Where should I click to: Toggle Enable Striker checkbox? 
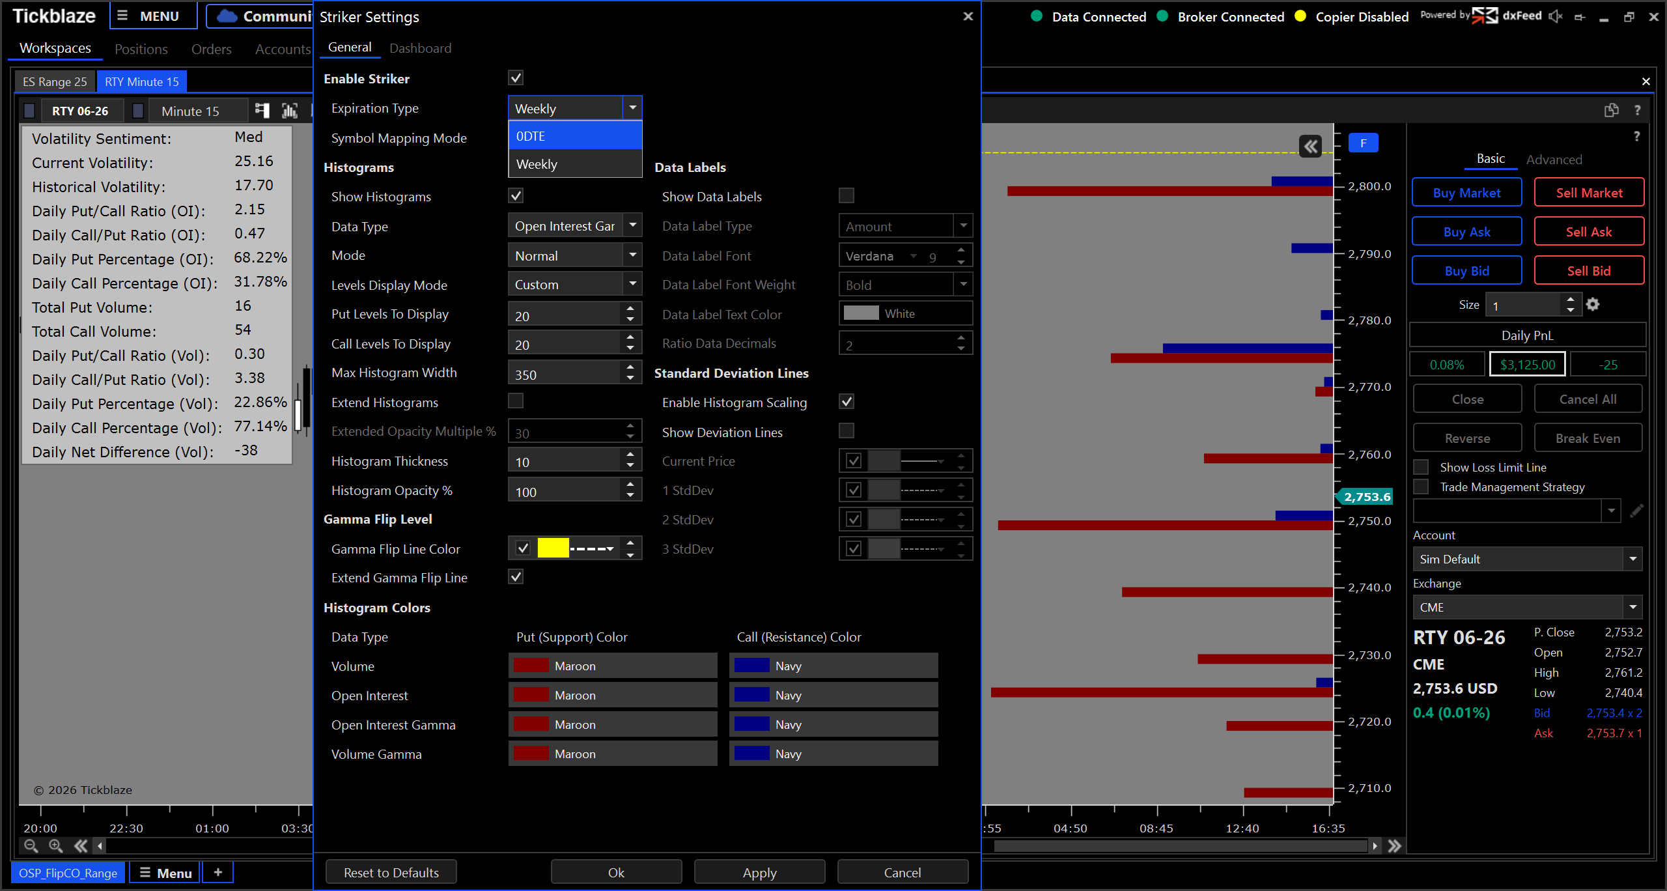516,78
